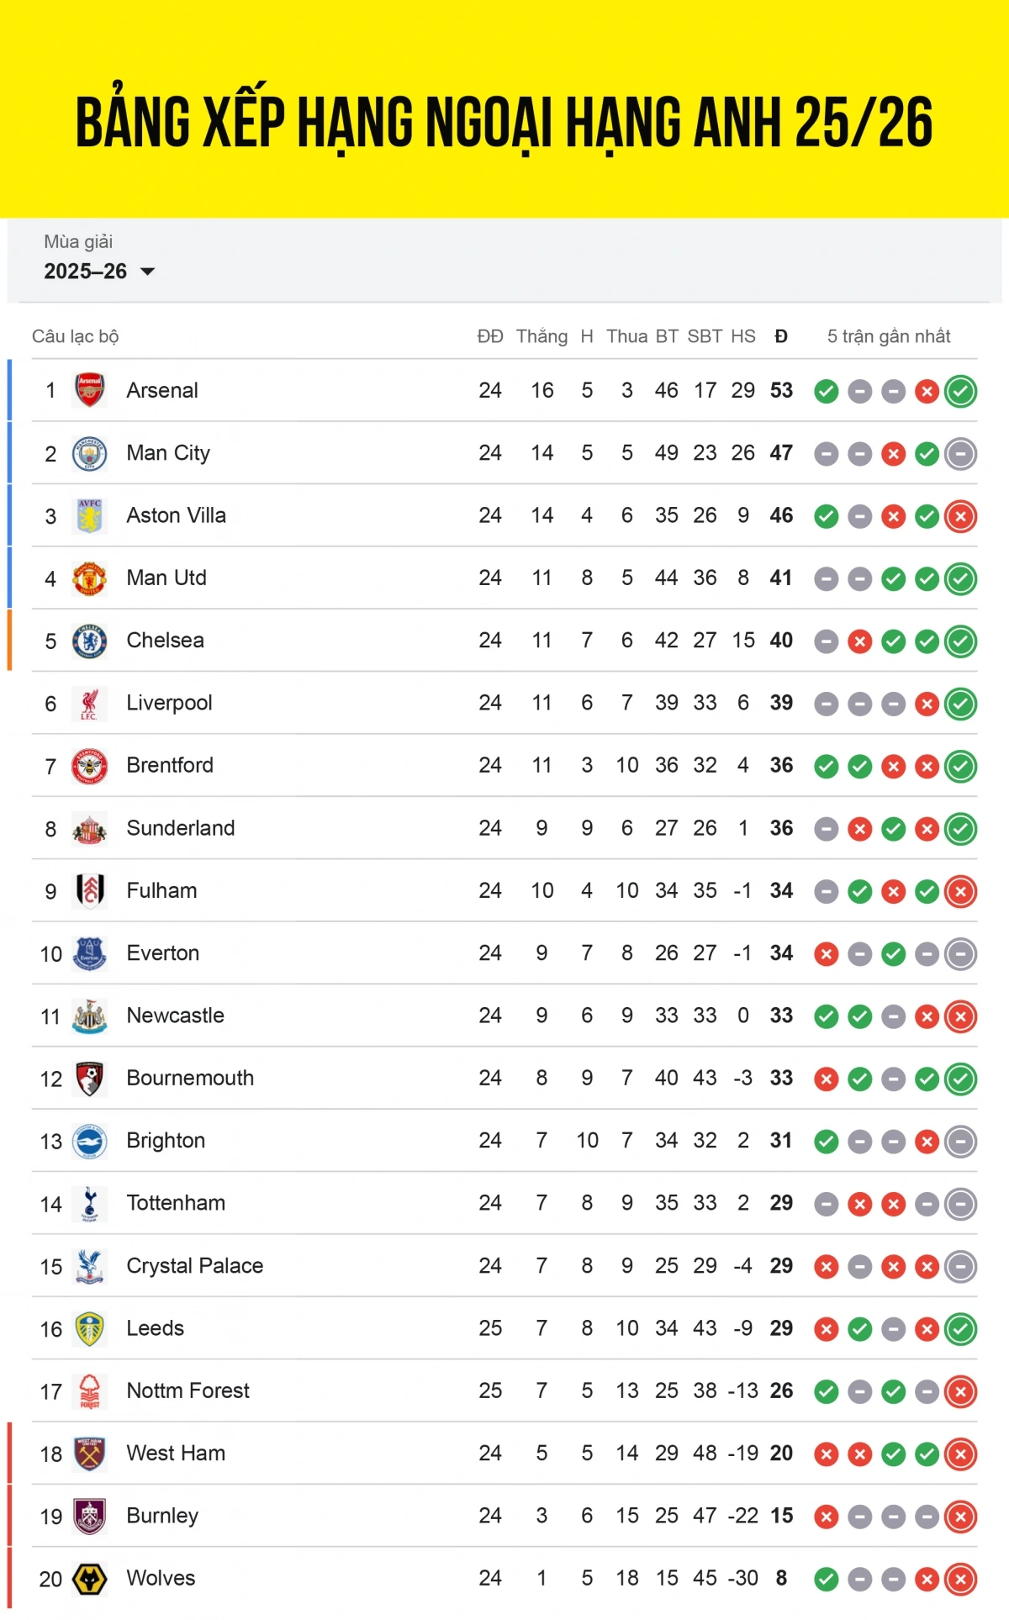This screenshot has width=1009, height=1620.
Task: Click the 5 trận gần nhất header
Action: [889, 336]
